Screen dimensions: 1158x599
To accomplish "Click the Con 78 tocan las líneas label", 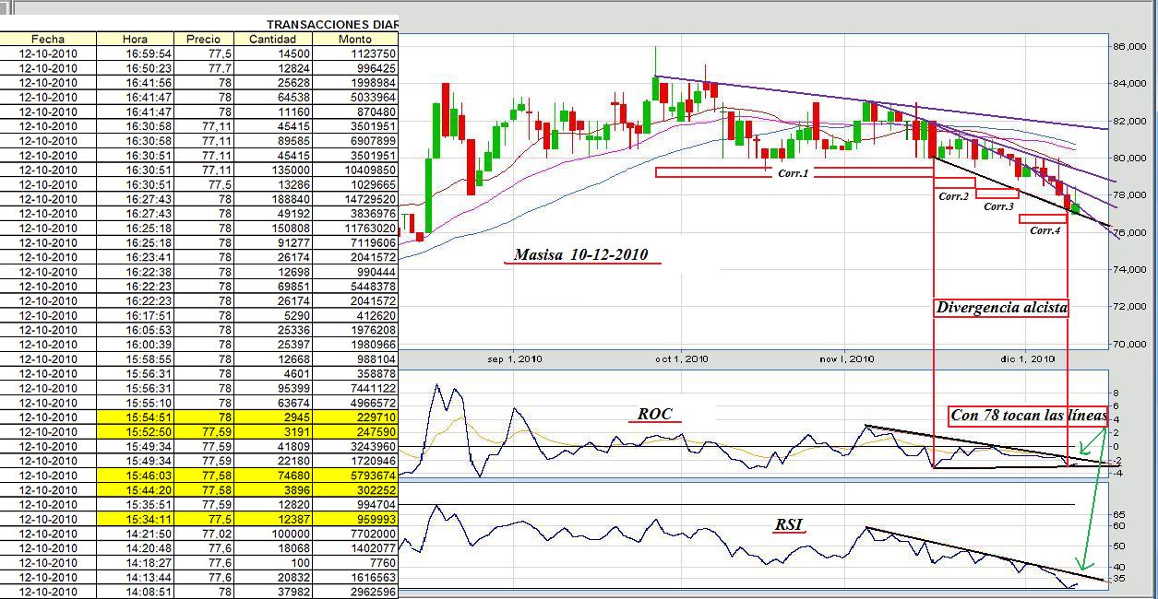I will point(1028,416).
